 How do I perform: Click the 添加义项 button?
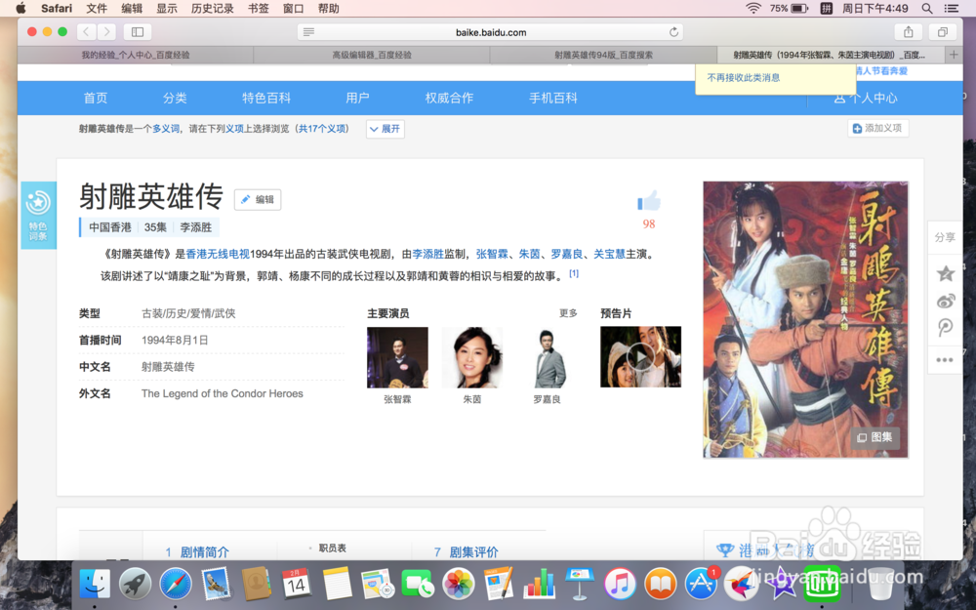[x=877, y=128]
